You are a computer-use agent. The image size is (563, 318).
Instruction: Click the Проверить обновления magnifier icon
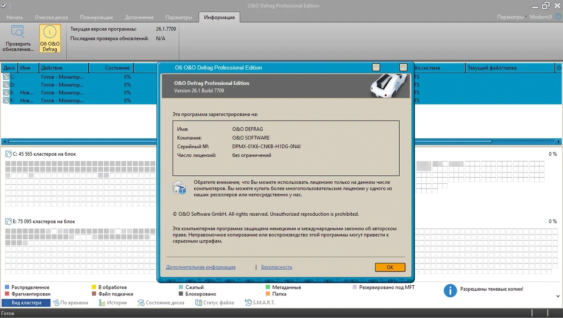(x=18, y=32)
